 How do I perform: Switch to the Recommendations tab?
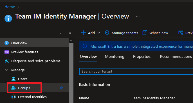point(176,57)
